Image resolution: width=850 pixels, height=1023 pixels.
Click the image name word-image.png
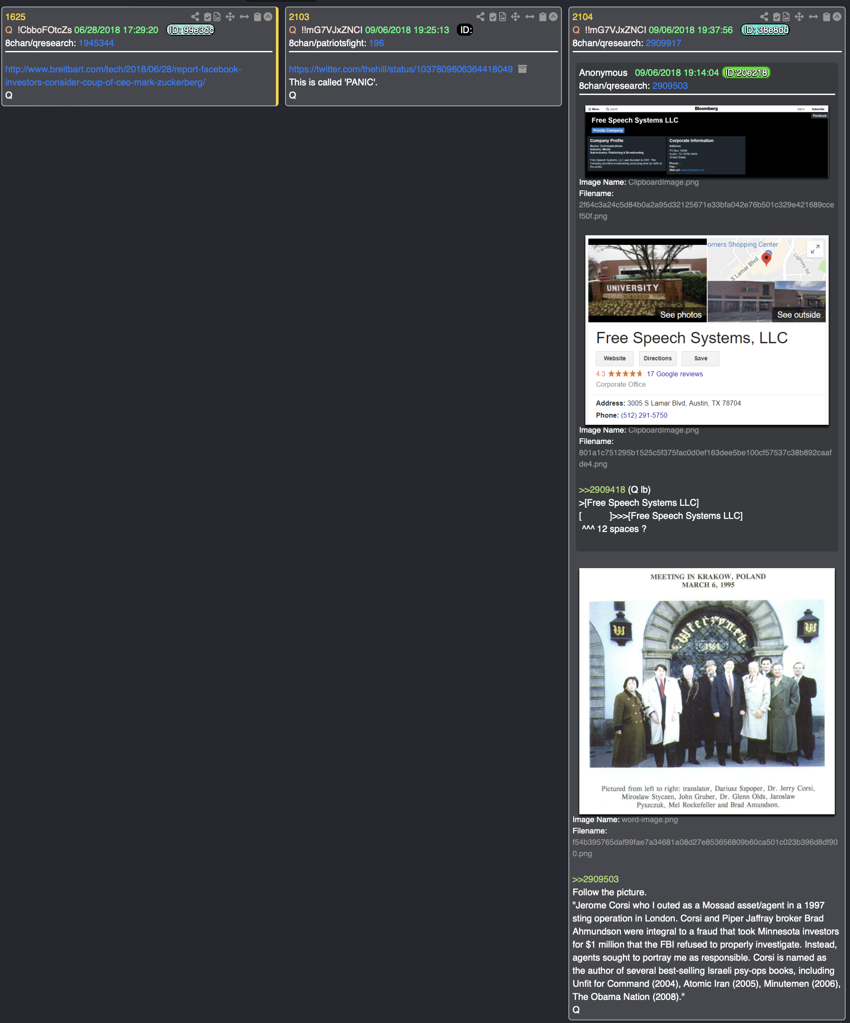coord(649,820)
